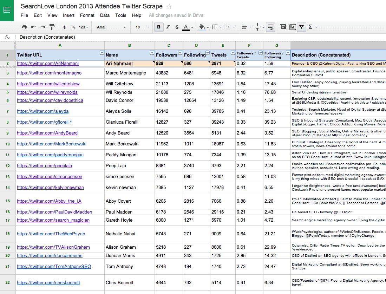Open the 123 number format dropdown
The width and height of the screenshot is (386, 294).
pos(84,27)
